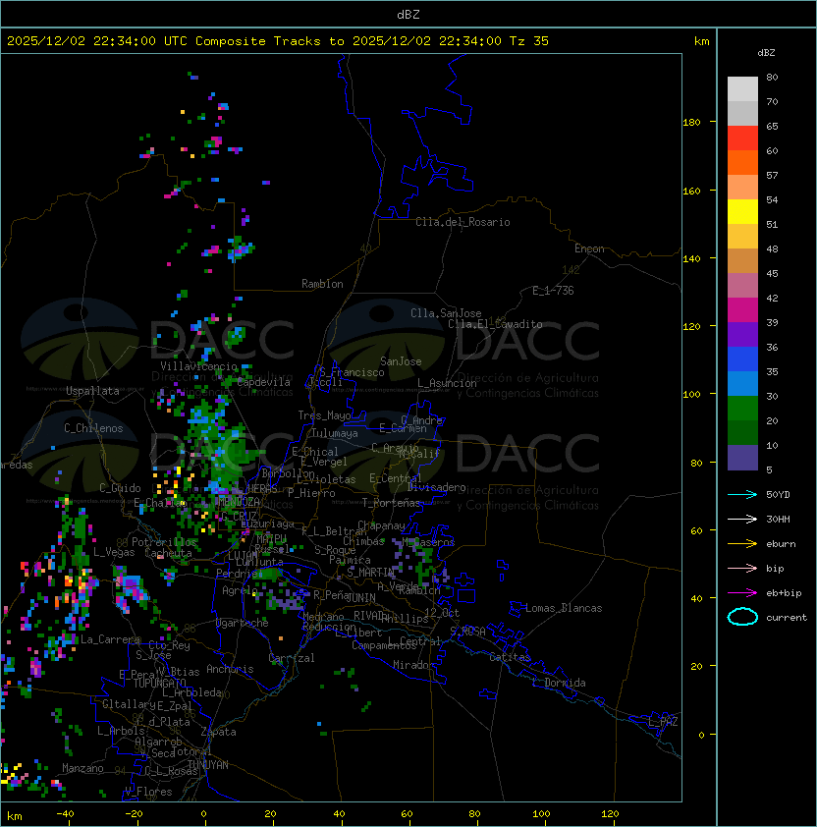Select the magenta swatch between 42 and 39
The image size is (817, 827).
(x=742, y=310)
